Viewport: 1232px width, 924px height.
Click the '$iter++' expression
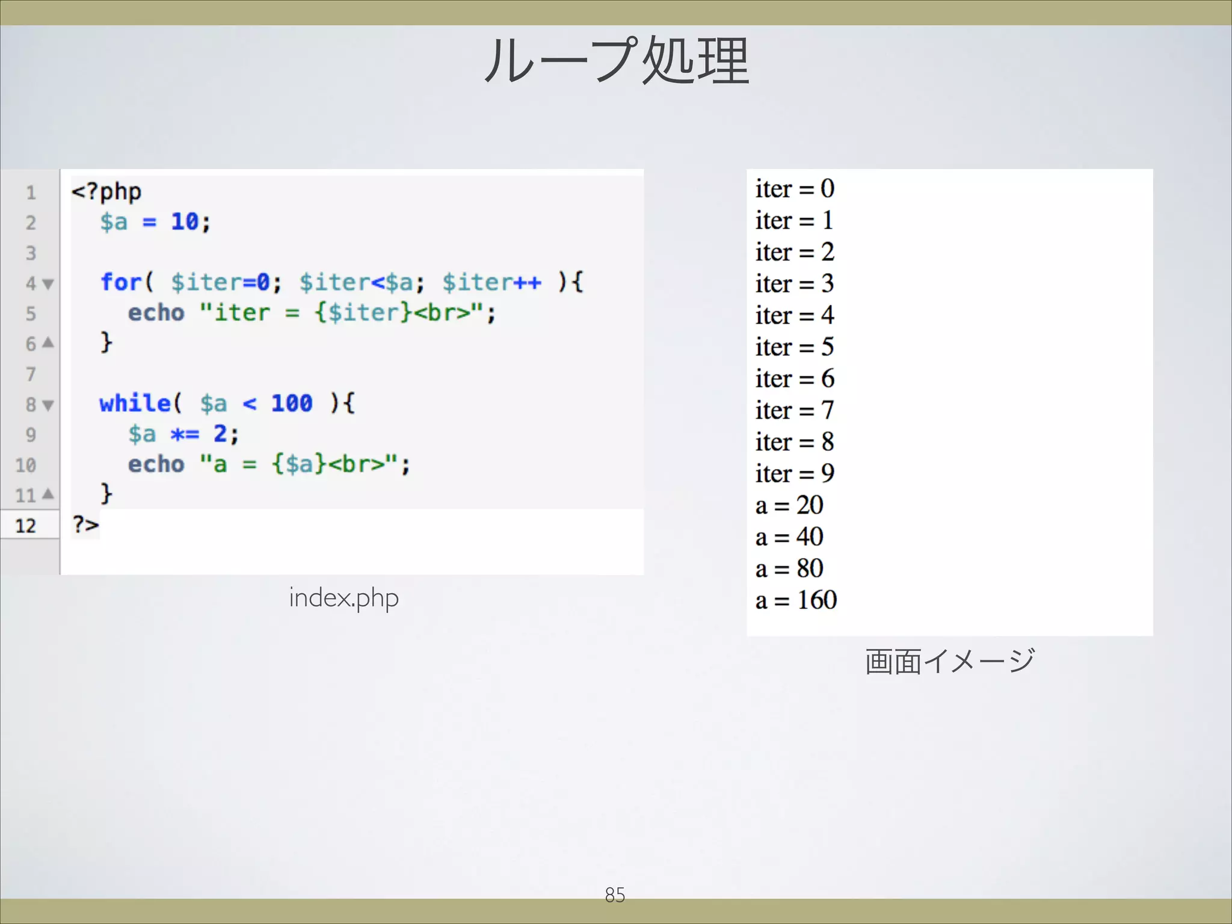(492, 282)
